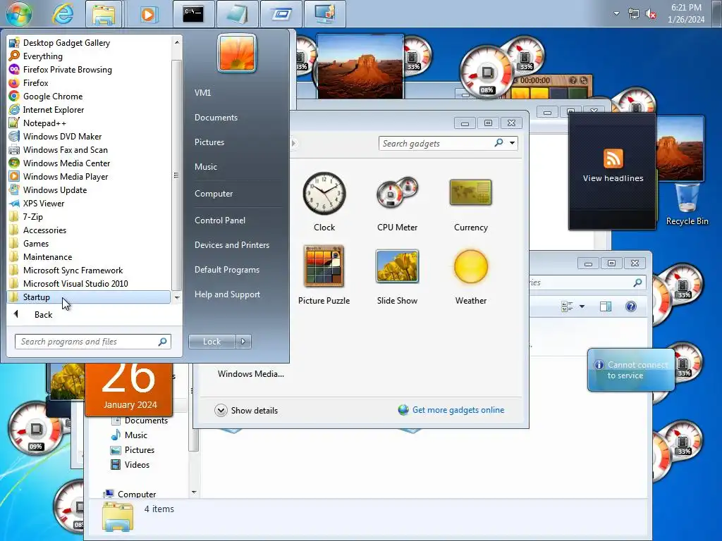Click the muted volume tray icon

(x=651, y=14)
